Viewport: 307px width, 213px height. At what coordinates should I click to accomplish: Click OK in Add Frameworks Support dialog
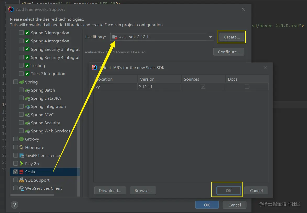tap(207, 205)
